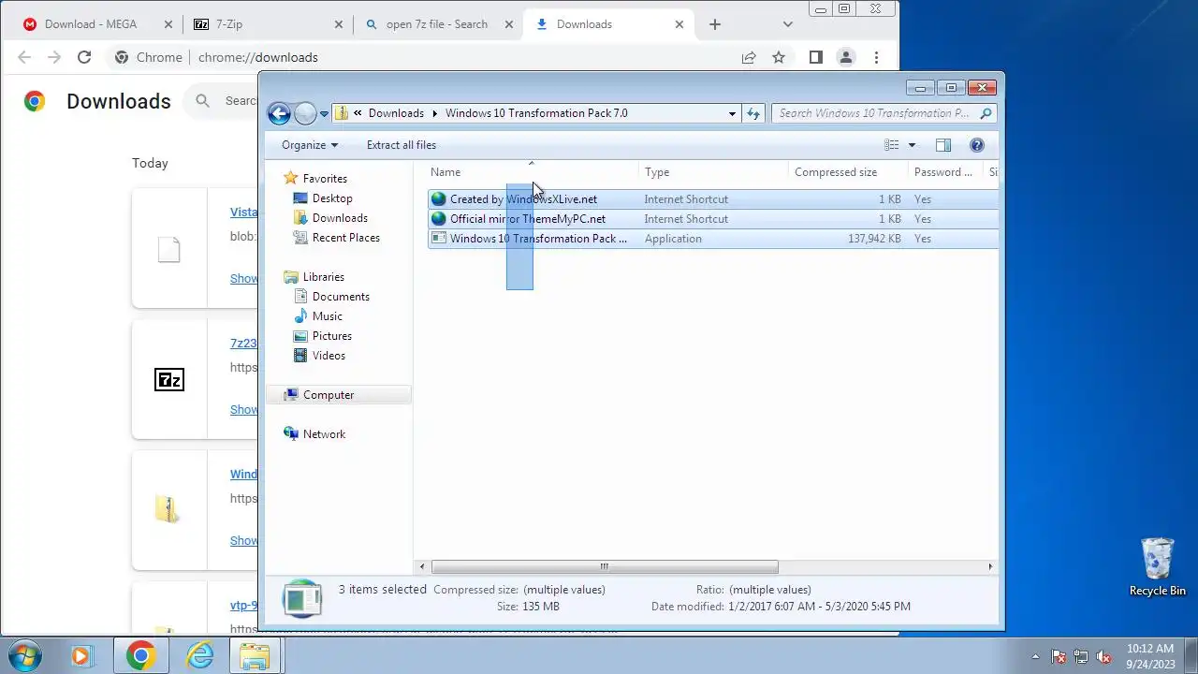Open the Pictures library
This screenshot has width=1198, height=674.
(x=331, y=336)
